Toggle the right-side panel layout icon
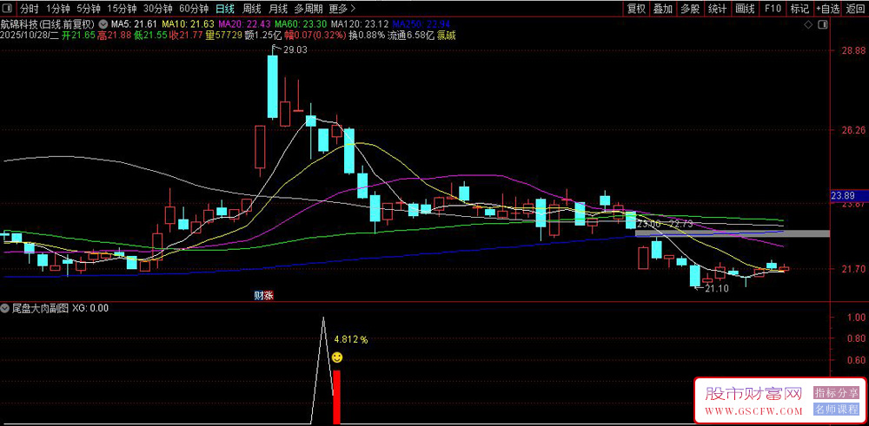This screenshot has height=426, width=869. coord(823,25)
